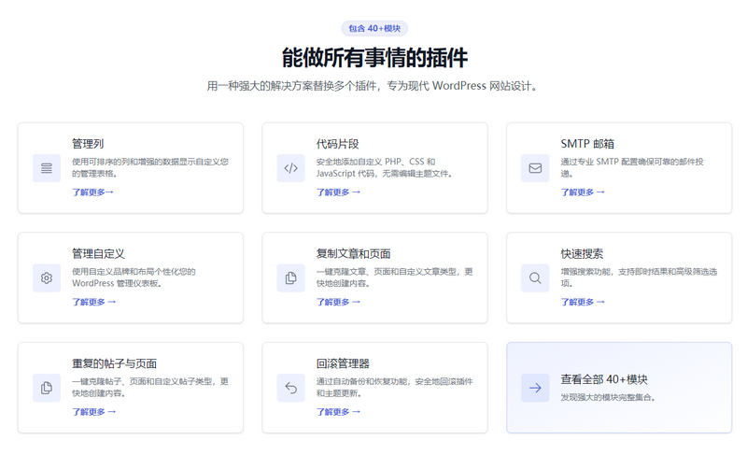
Task: Click description 通过自动备份和恢复功能
Action: (x=395, y=388)
